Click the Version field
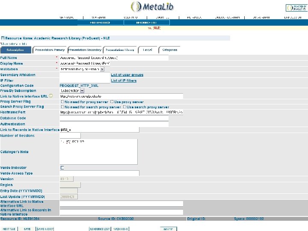 [67, 179]
